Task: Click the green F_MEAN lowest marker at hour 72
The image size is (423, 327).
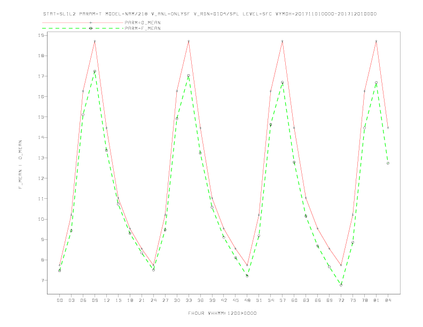Action: pyautogui.click(x=341, y=285)
